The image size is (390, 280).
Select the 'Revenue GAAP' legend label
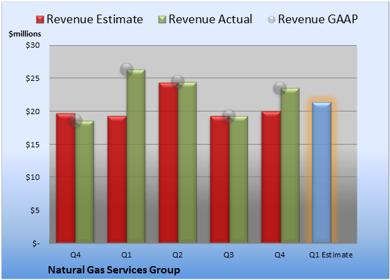tap(318, 19)
